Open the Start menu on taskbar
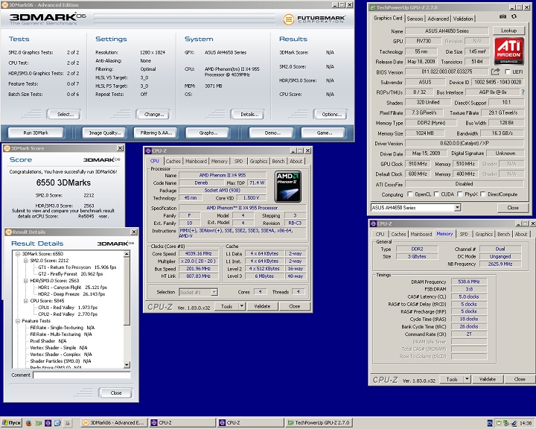Screen dimensions: 536x429 (x=11, y=422)
